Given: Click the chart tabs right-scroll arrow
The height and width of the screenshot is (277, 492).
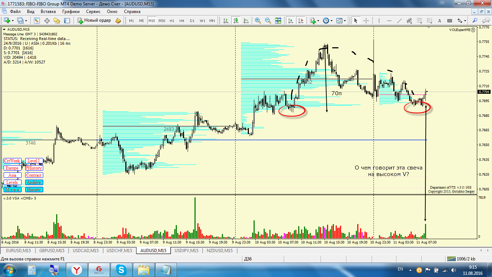Looking at the screenshot, I should click(x=487, y=250).
